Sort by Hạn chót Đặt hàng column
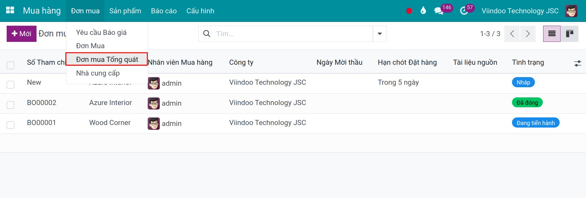586x198 pixels. [407, 63]
